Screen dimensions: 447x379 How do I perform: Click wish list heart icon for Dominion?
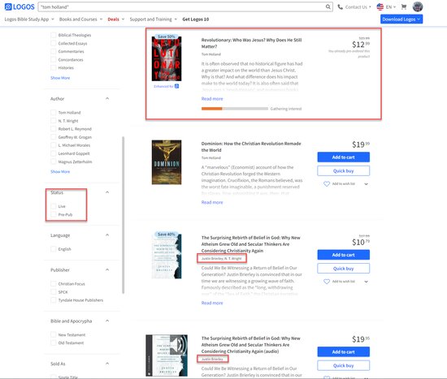[327, 184]
